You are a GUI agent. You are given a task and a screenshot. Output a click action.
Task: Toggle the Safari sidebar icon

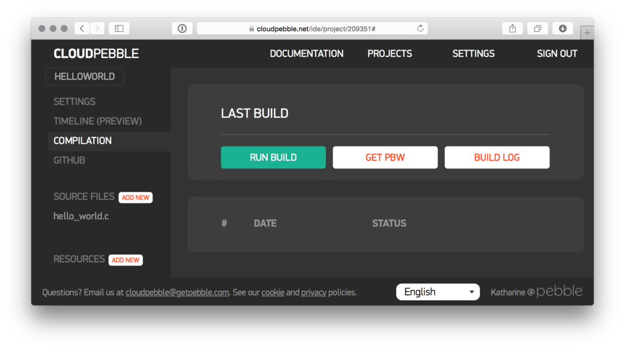(119, 28)
